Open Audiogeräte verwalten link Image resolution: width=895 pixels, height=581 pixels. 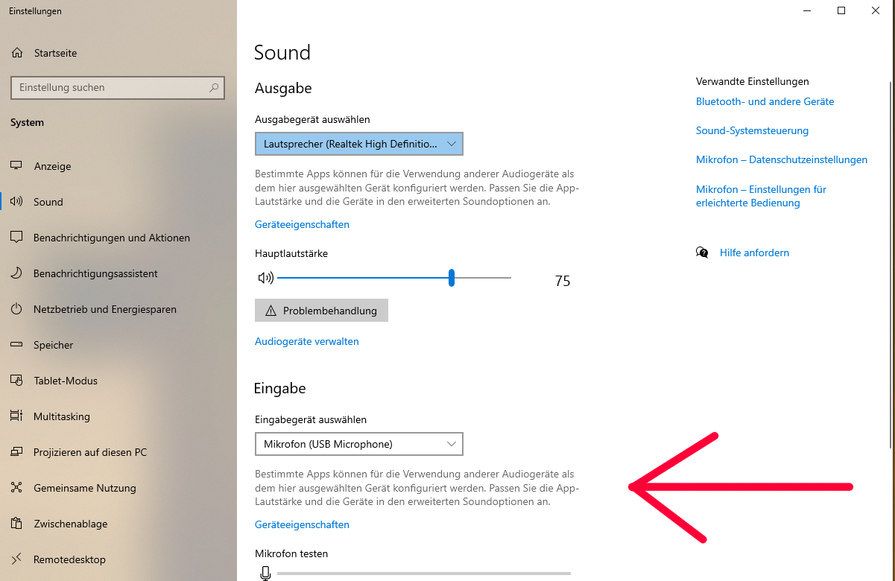coord(307,341)
